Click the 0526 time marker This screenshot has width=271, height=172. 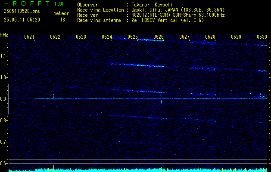tap(159, 37)
